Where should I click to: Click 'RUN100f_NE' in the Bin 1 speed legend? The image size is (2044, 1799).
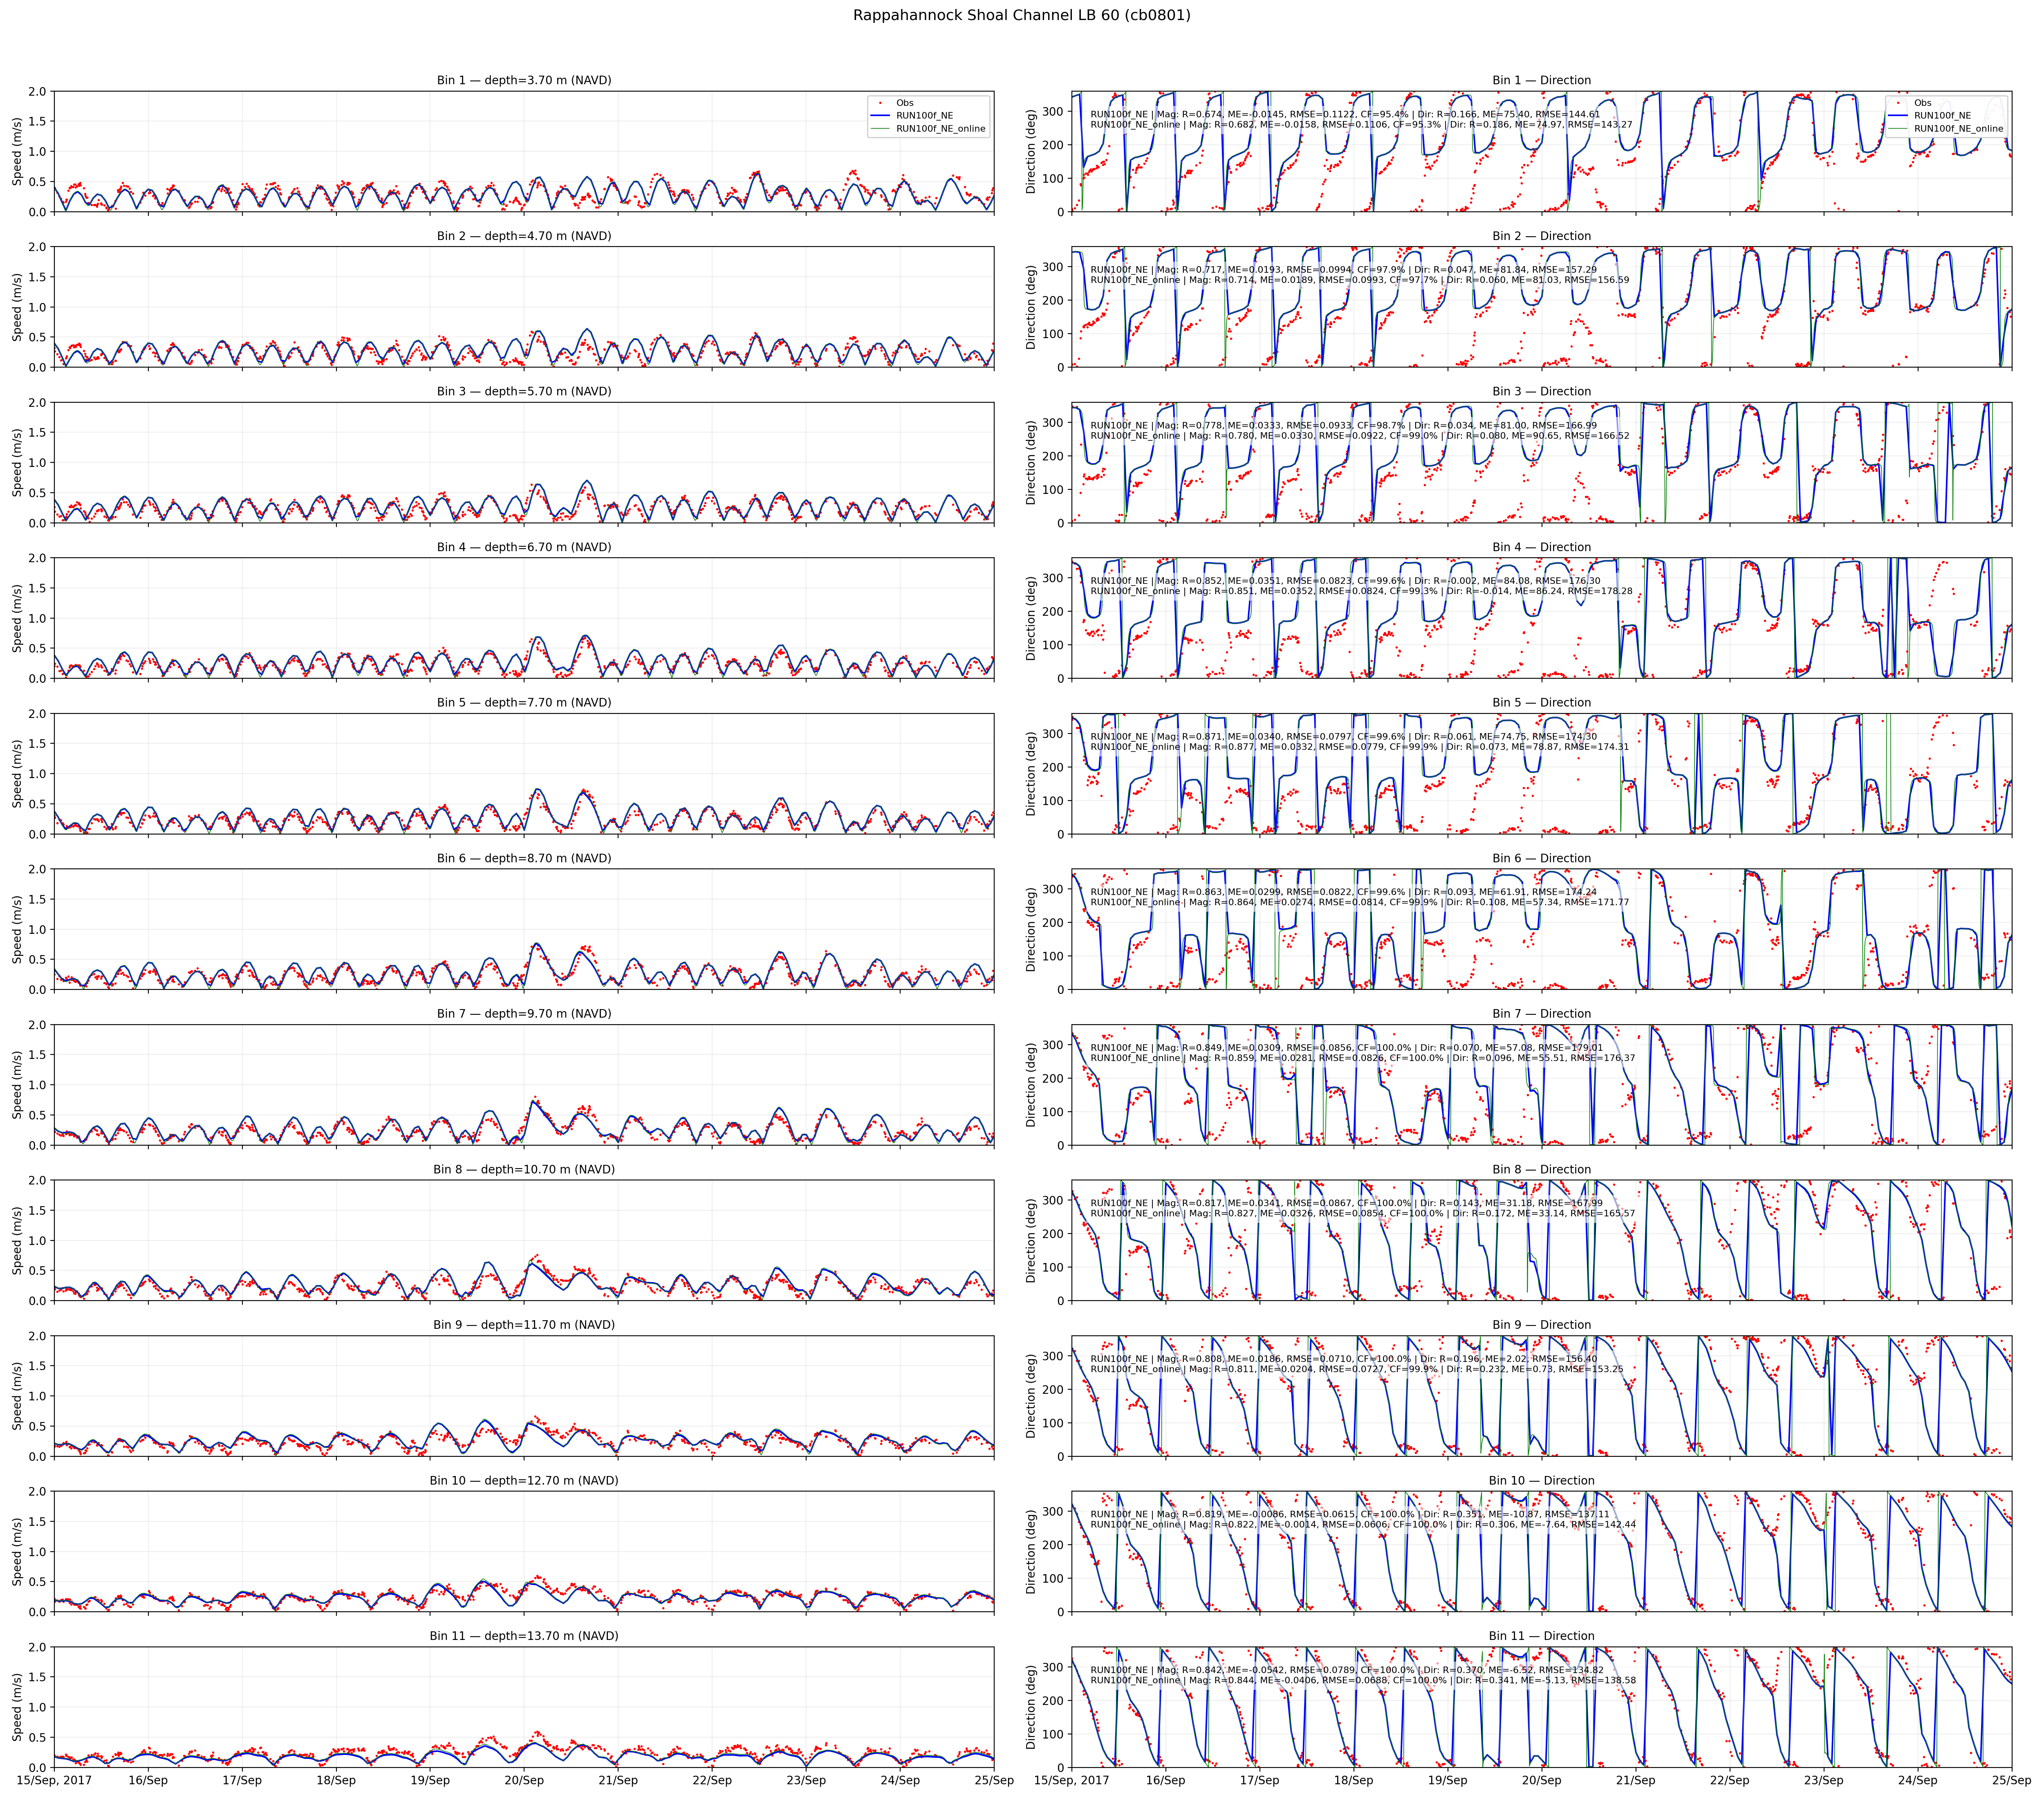tap(925, 116)
